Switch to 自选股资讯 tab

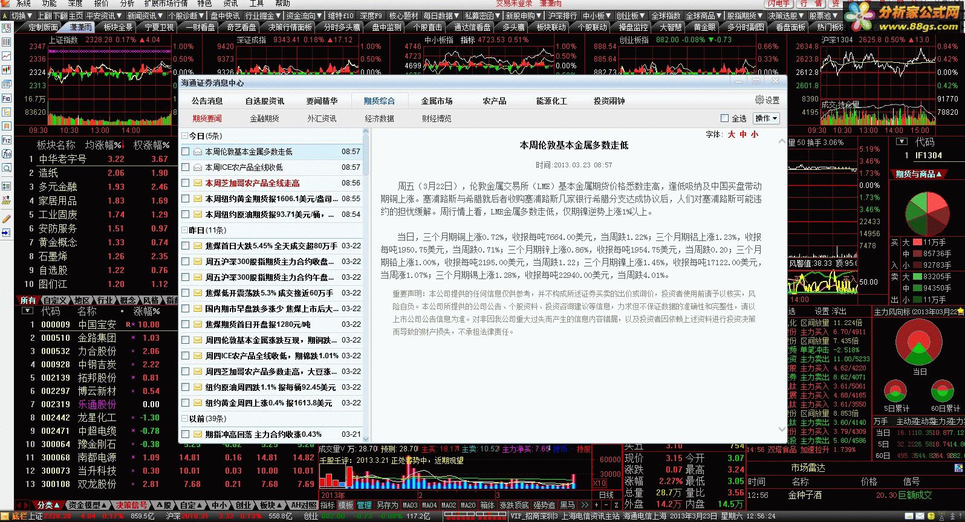tap(265, 101)
